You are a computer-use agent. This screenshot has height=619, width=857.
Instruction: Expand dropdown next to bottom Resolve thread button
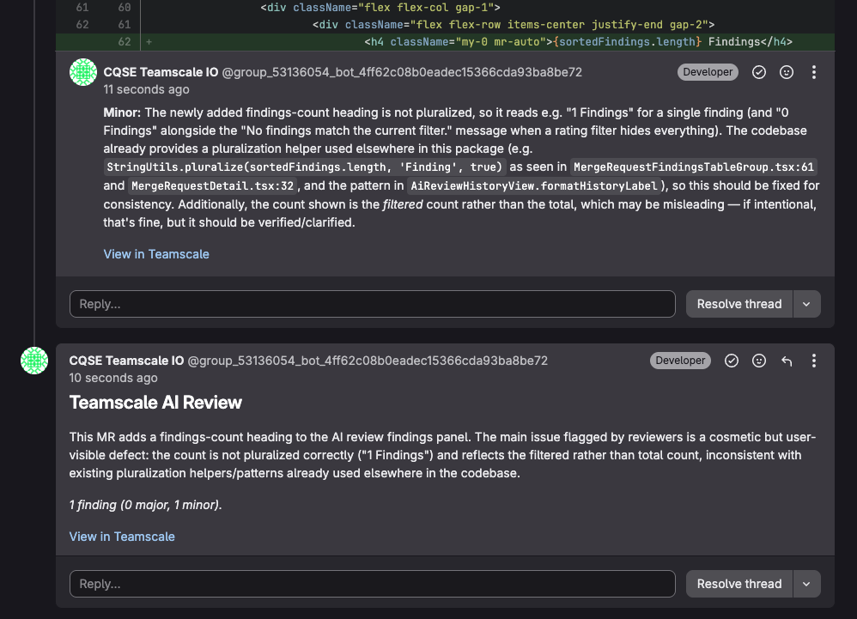806,584
